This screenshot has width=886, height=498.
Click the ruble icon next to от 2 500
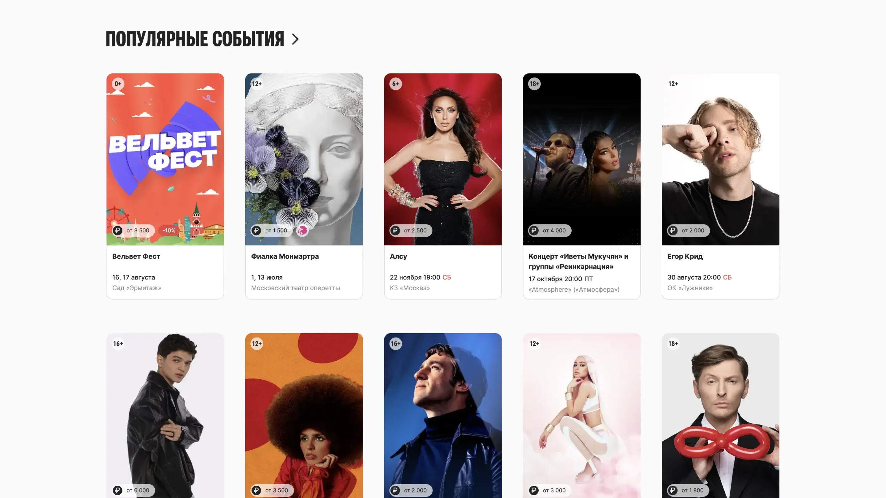pyautogui.click(x=395, y=230)
